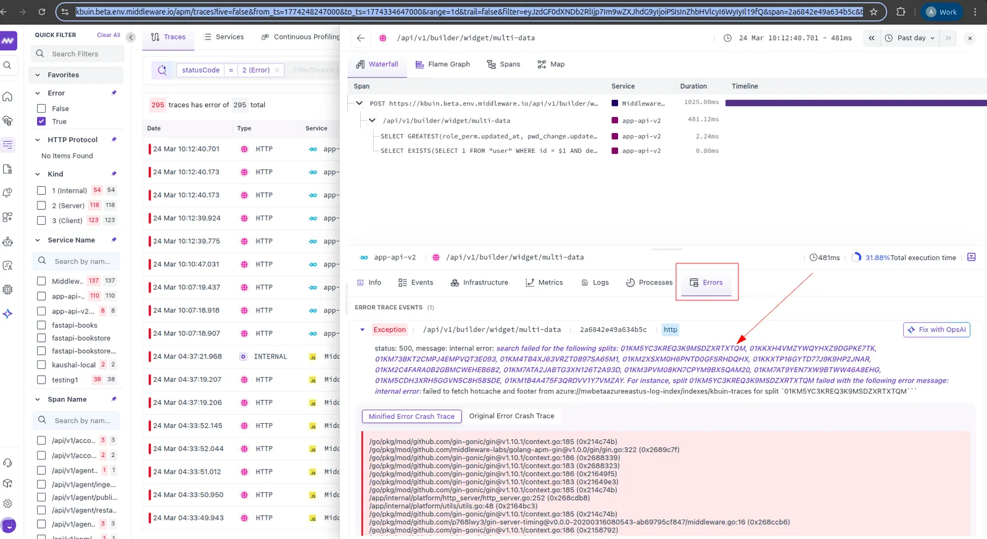Check the fastapi-books service filter

tap(41, 325)
